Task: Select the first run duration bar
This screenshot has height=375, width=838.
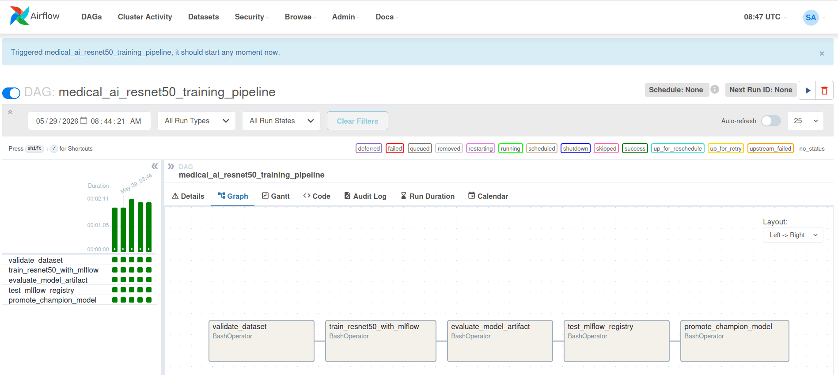Action: tap(115, 230)
